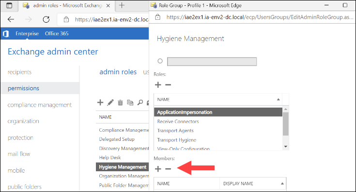Click the greyed write scope input field

[212, 62]
